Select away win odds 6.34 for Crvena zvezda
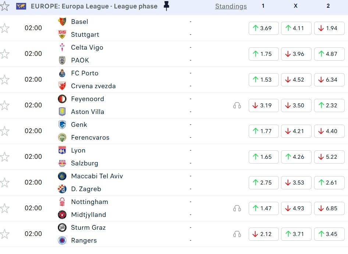Screen dimensions: 348x254 click(x=329, y=80)
